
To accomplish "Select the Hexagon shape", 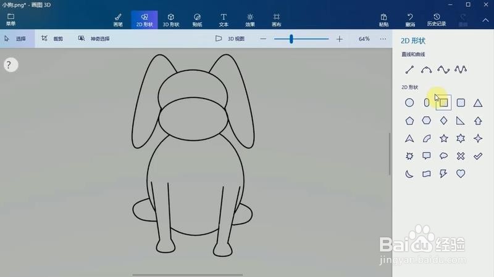I will [426, 121].
